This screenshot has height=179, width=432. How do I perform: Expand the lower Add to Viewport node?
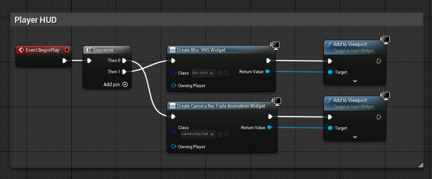pos(355,137)
